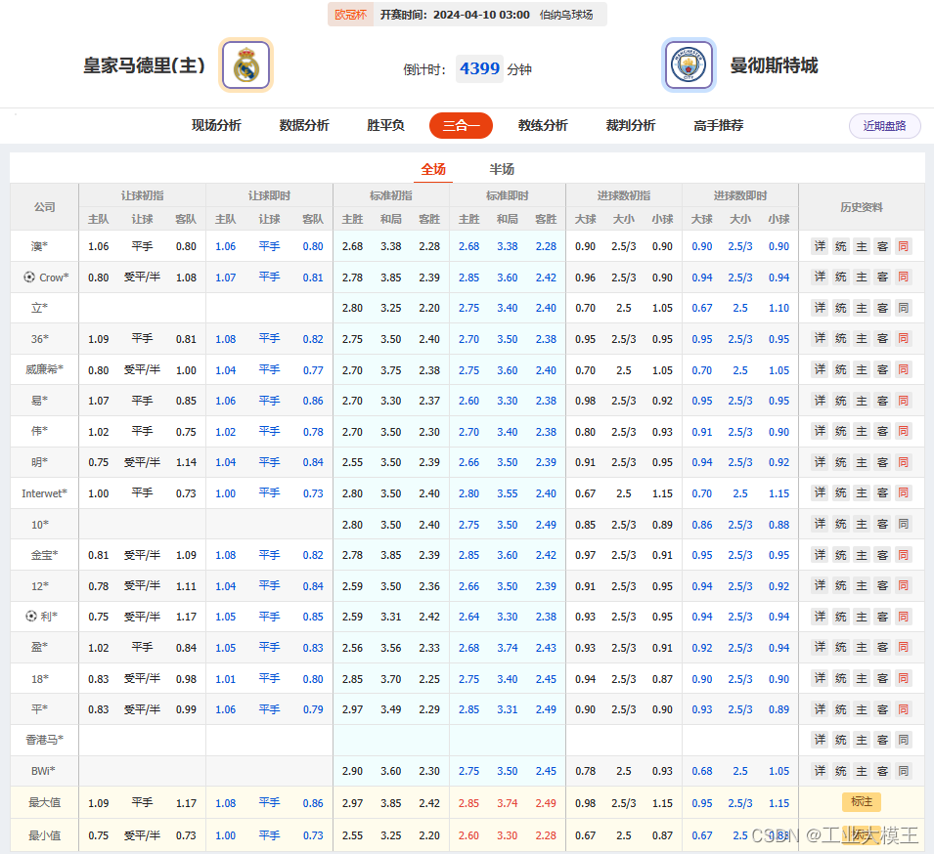Switch to 现场分析 tab

tap(216, 126)
